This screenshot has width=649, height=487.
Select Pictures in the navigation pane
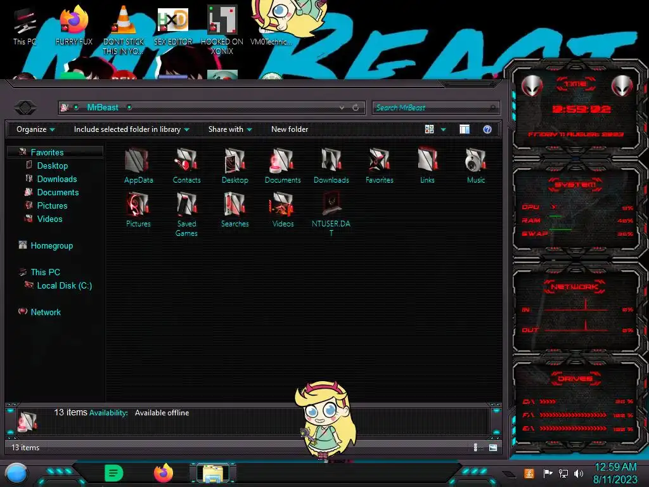point(52,205)
